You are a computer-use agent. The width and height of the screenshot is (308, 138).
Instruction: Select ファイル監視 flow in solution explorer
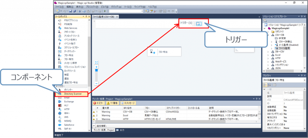(x=284, y=48)
